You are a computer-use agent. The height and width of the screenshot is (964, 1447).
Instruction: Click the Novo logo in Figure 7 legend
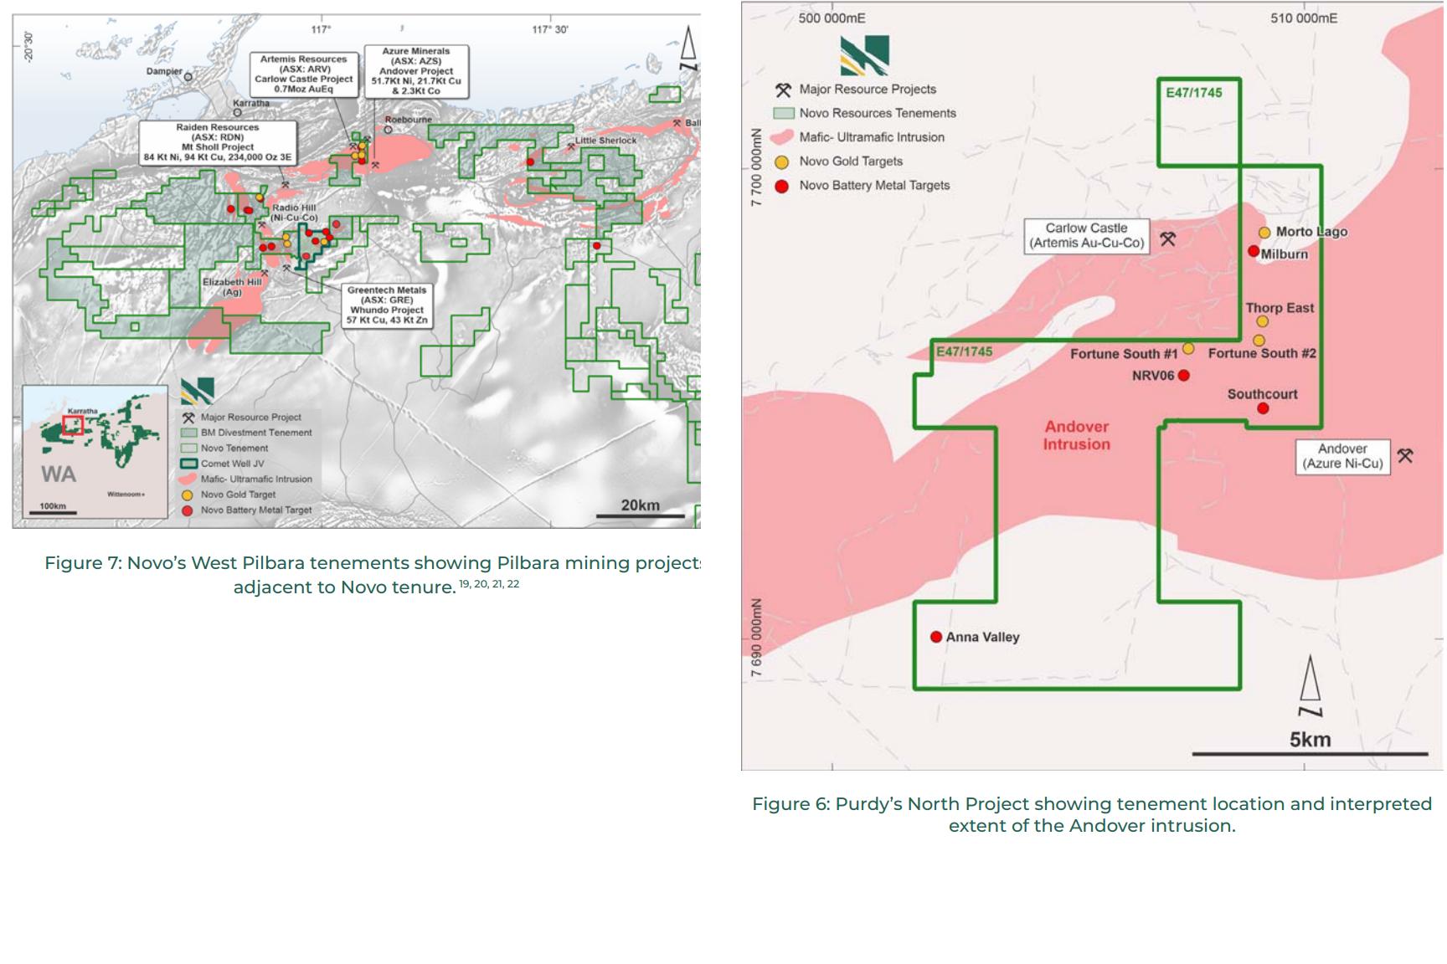click(x=198, y=391)
